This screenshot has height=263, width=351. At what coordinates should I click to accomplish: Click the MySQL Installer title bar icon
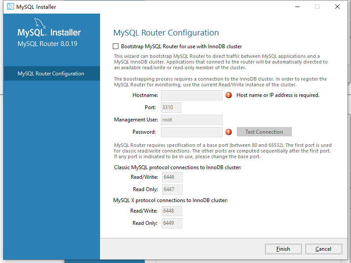[10, 7]
